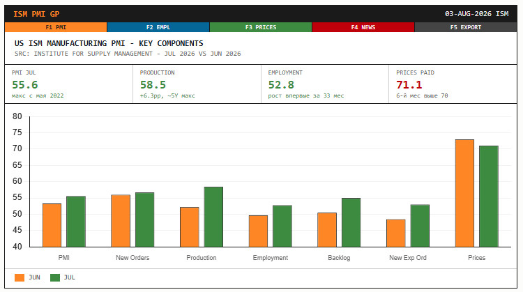This screenshot has width=523, height=292.
Task: Click the orange JUN bar for Employment
Action: click(258, 231)
